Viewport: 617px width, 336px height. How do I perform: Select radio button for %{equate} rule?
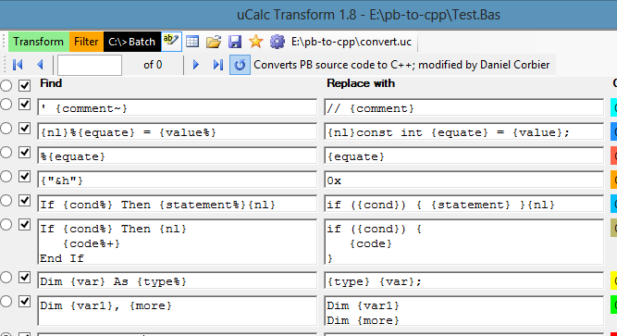[6, 153]
